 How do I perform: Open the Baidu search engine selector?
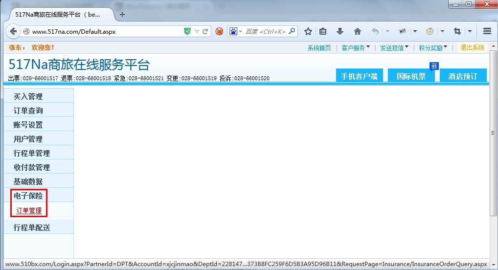tap(235, 31)
